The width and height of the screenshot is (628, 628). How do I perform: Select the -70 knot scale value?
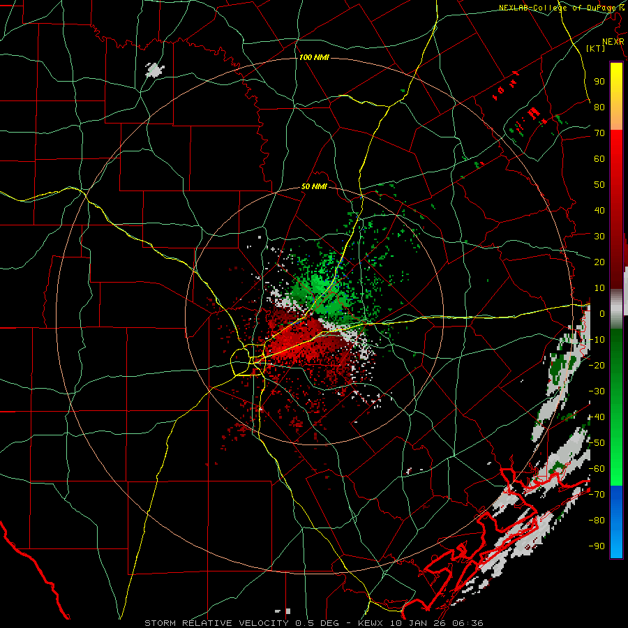click(x=597, y=495)
